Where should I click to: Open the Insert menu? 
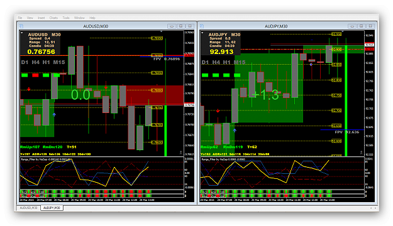click(41, 18)
